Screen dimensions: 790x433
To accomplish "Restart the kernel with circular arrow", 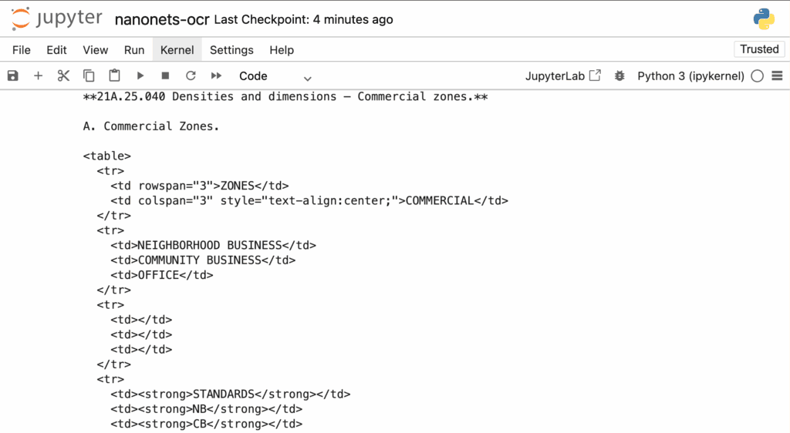I will coord(191,76).
